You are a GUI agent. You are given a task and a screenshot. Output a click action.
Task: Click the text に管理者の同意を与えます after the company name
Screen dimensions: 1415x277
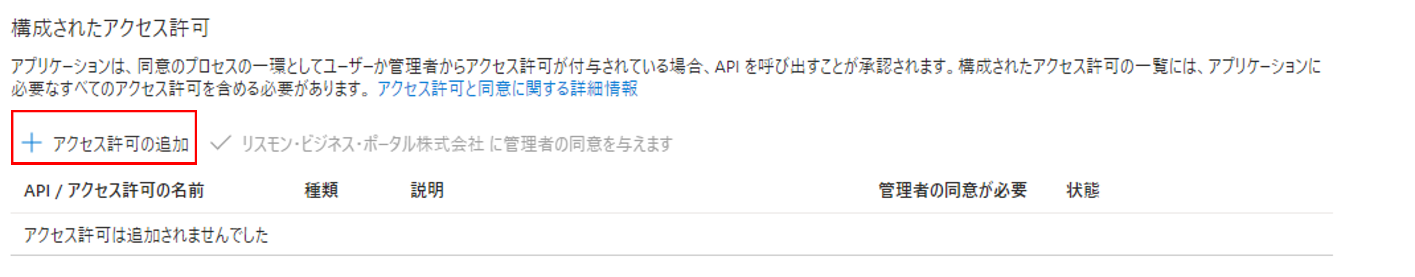(581, 143)
